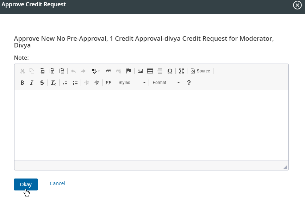Screen dimensions: 305x201
Task: Toggle Strikethrough text formatting
Action: point(42,83)
